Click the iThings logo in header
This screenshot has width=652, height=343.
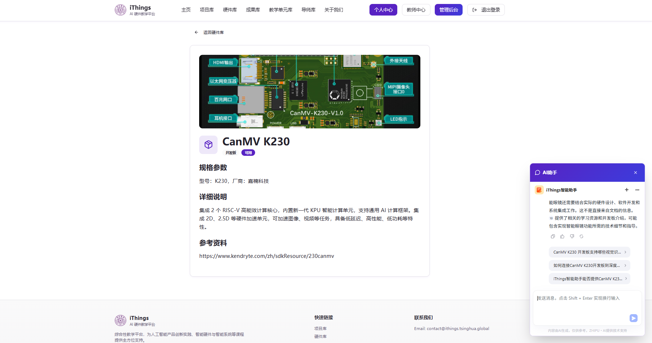click(x=121, y=10)
